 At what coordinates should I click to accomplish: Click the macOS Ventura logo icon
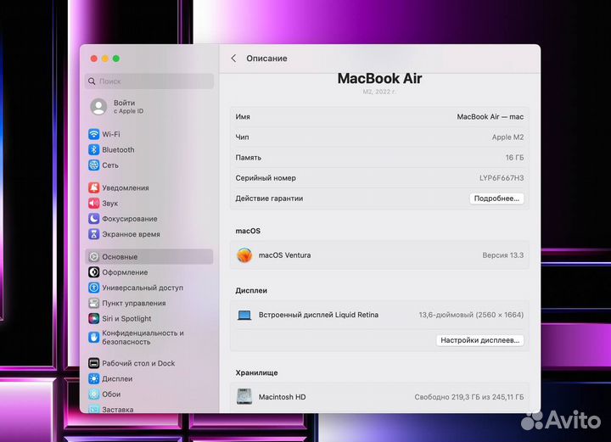(244, 255)
